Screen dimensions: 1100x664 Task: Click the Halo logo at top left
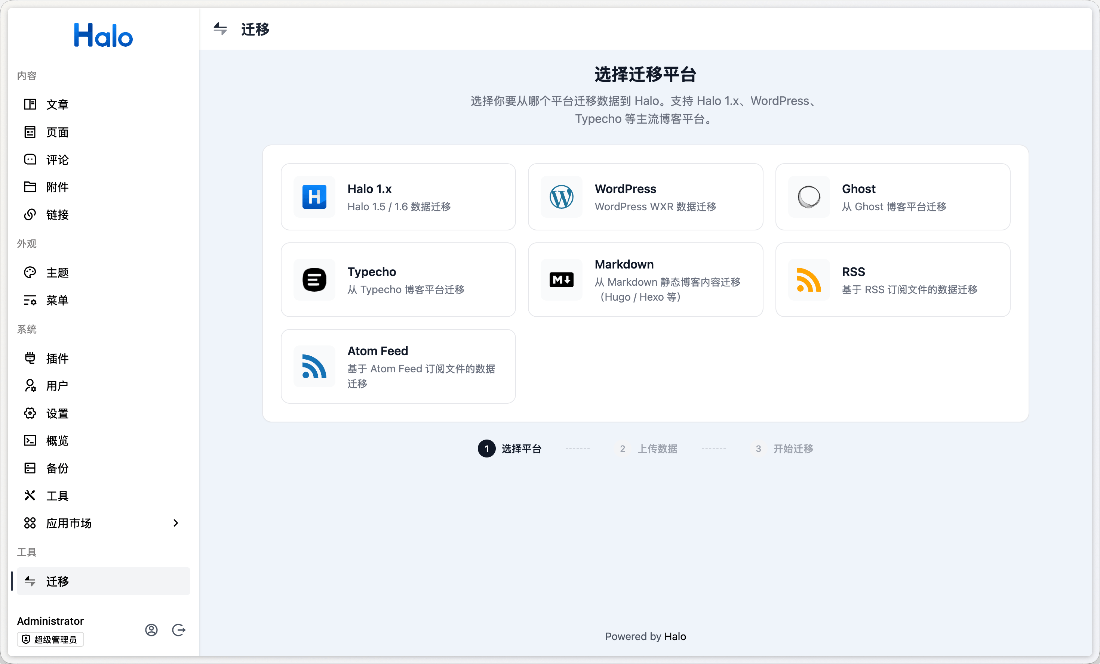coord(103,35)
